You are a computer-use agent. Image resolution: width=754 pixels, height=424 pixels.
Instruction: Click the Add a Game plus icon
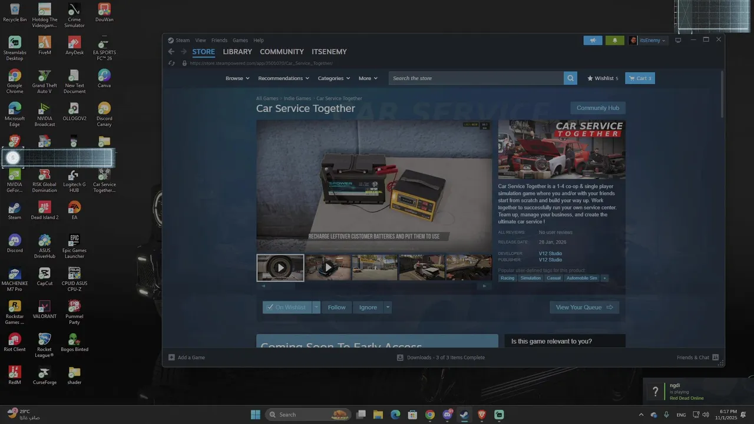click(x=171, y=357)
